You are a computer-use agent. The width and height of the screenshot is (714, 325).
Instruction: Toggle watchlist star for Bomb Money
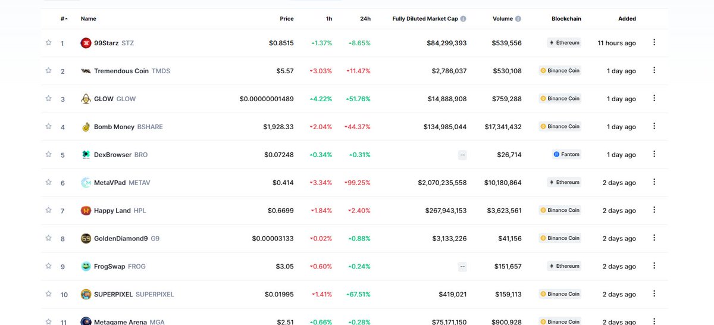click(x=49, y=126)
